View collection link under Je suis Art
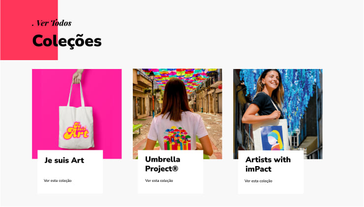The image size is (364, 207). click(x=58, y=180)
